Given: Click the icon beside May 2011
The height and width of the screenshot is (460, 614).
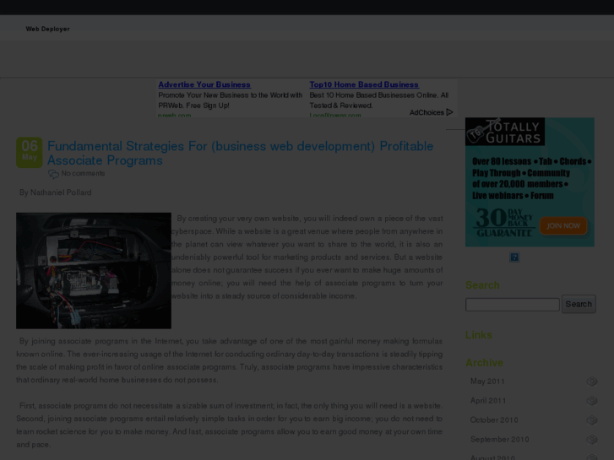Looking at the screenshot, I should click(x=592, y=382).
